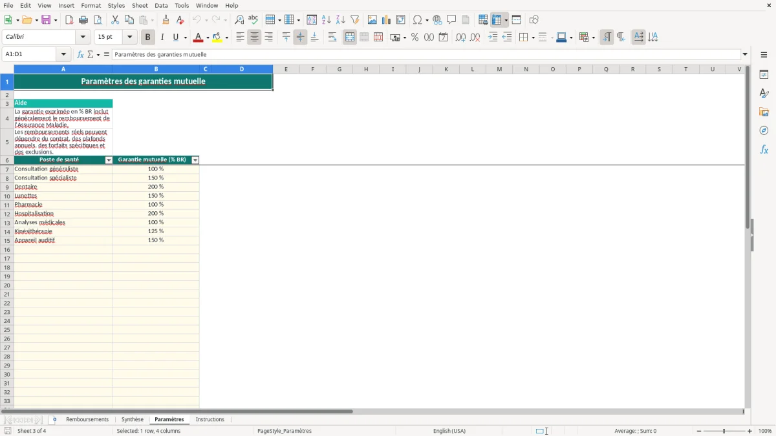
Task: Click the Split Window icon
Action: 516,20
